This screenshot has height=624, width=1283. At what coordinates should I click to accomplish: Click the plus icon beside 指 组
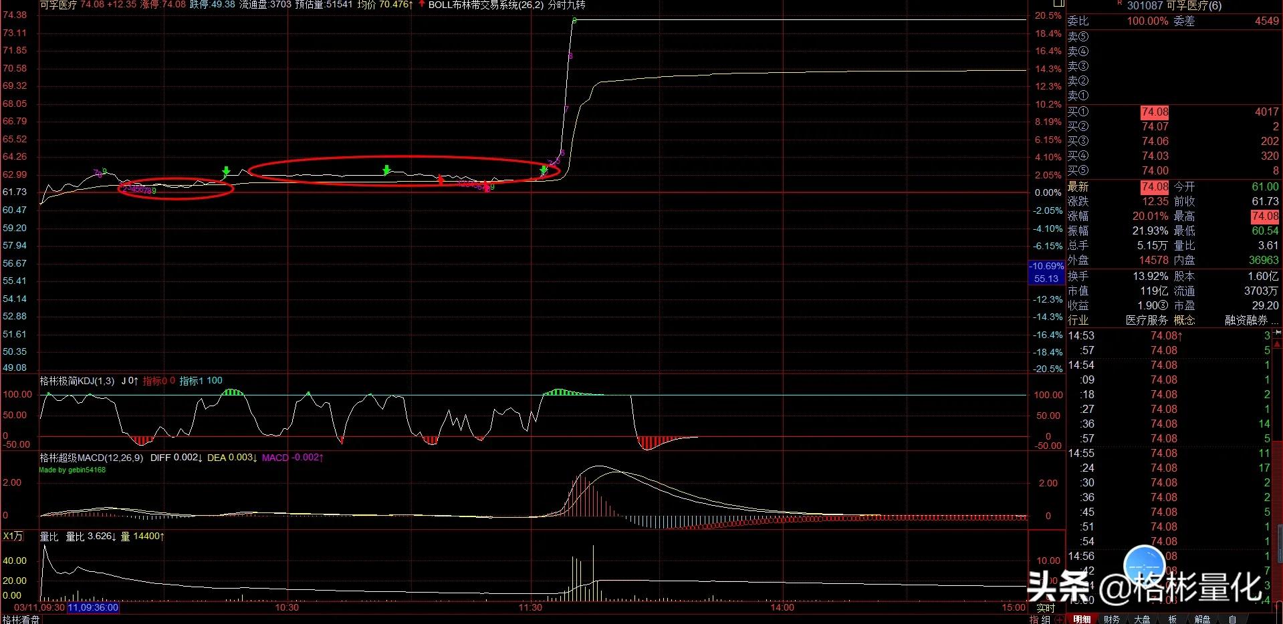(1058, 619)
